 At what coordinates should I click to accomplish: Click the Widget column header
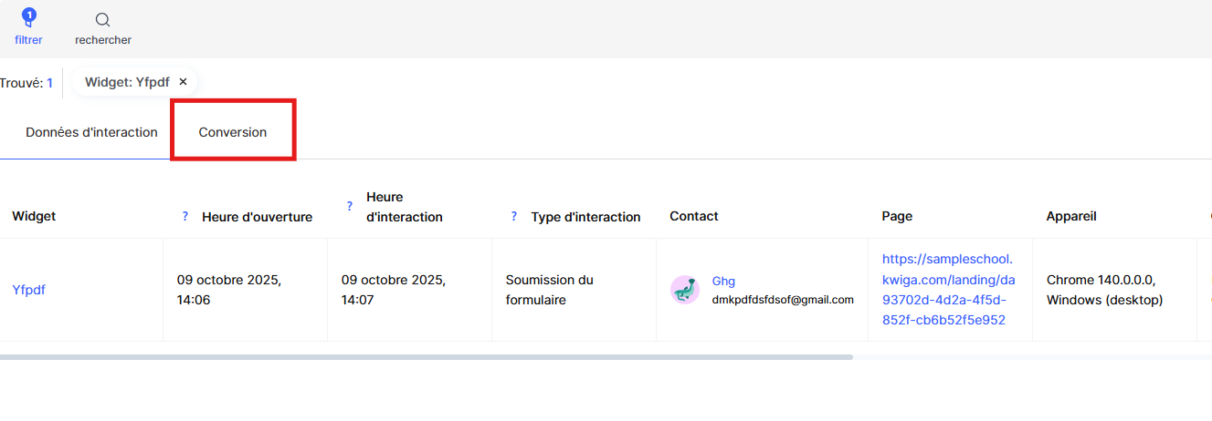click(34, 216)
